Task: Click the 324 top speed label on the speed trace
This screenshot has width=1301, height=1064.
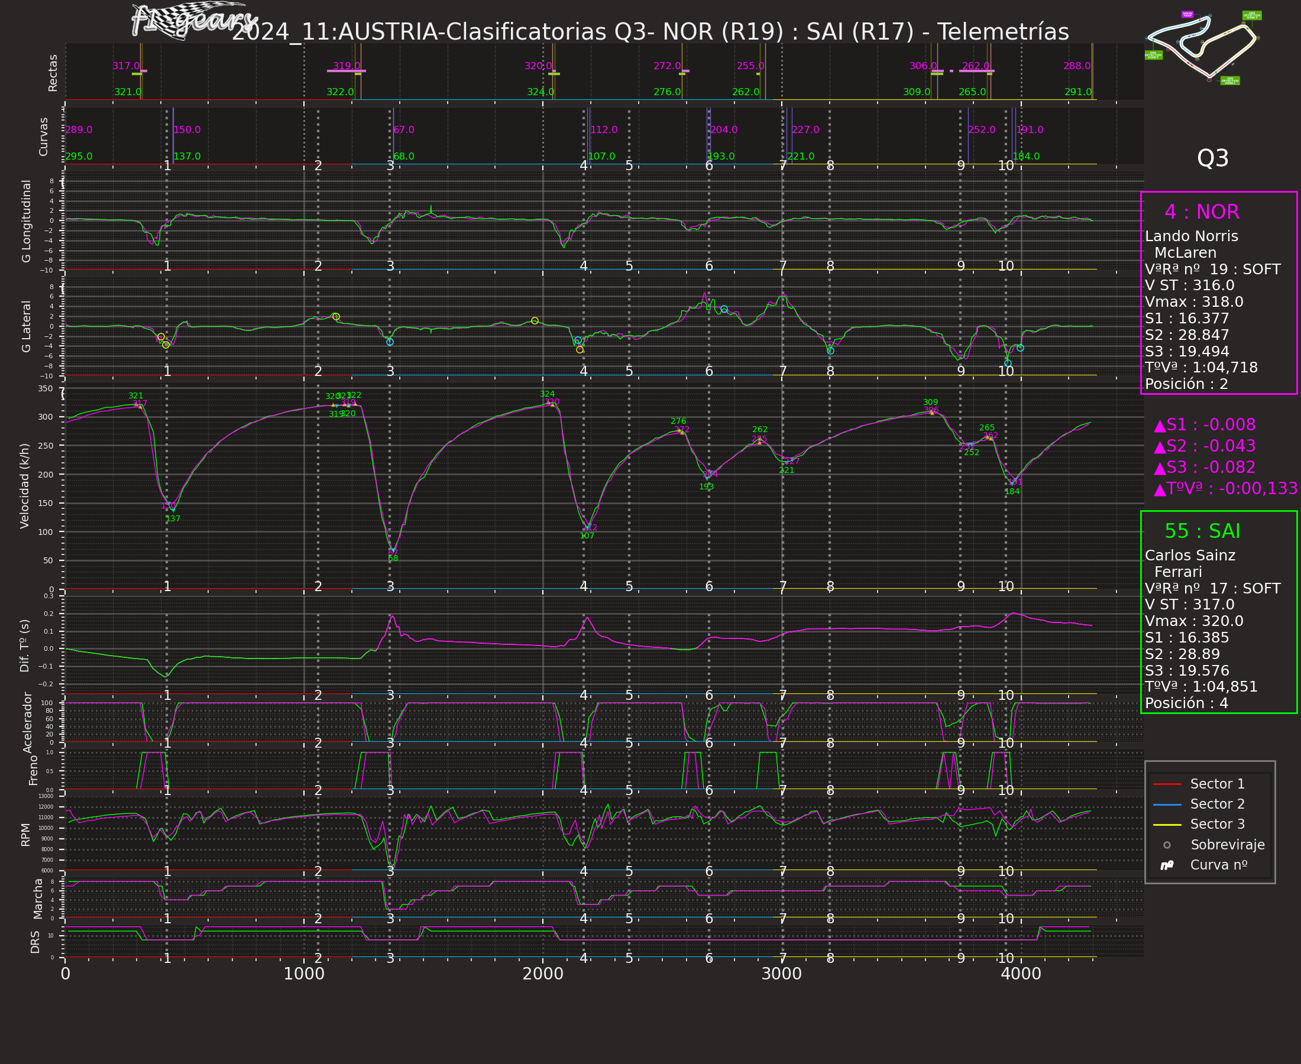Action: coord(547,394)
